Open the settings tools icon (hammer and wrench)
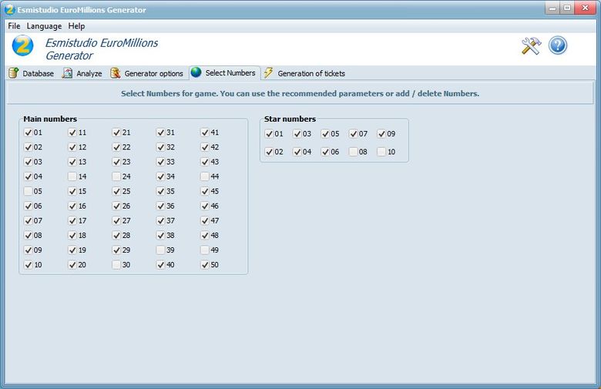The height and width of the screenshot is (389, 601). [x=531, y=45]
